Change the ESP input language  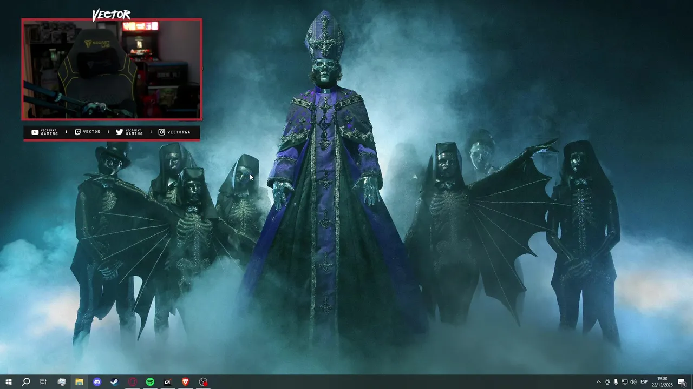tap(644, 382)
